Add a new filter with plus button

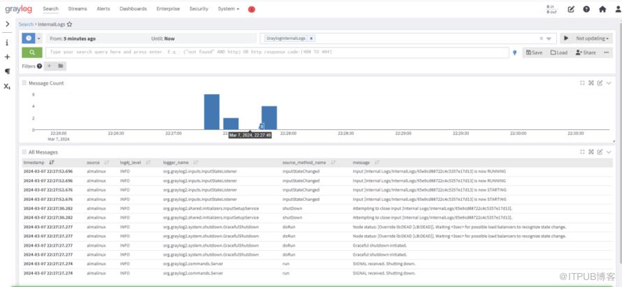[49, 66]
